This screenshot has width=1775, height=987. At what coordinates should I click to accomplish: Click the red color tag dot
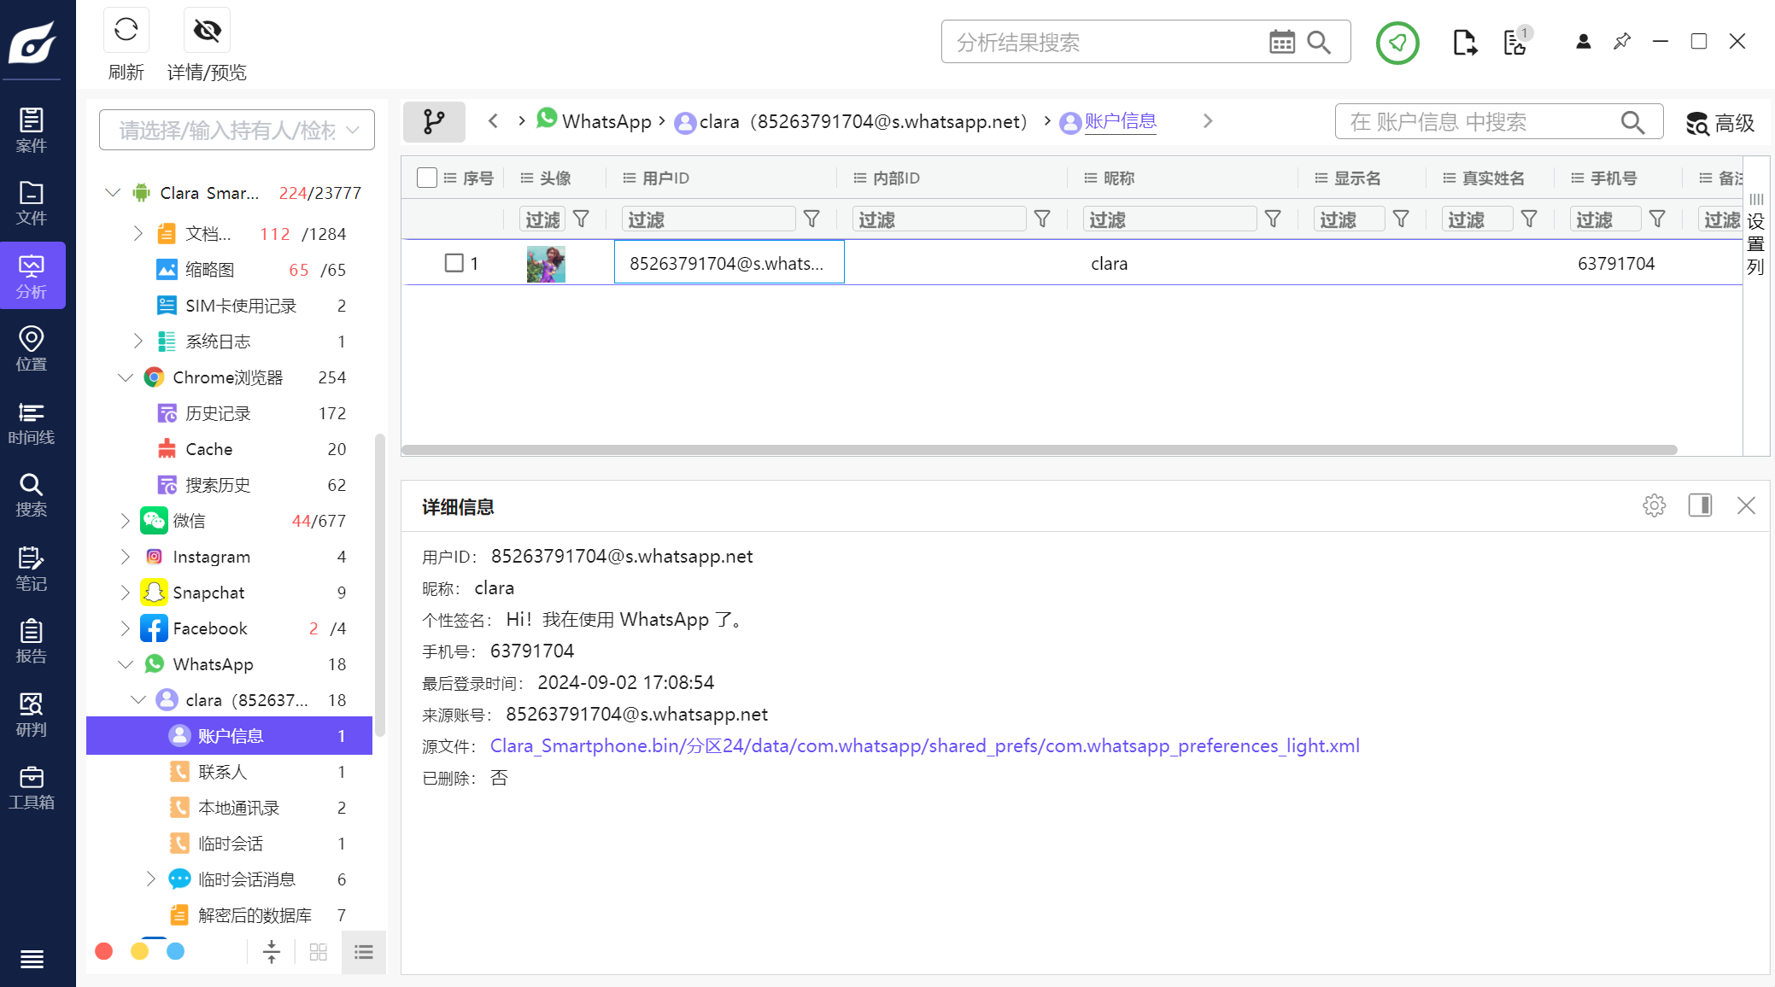(x=104, y=951)
